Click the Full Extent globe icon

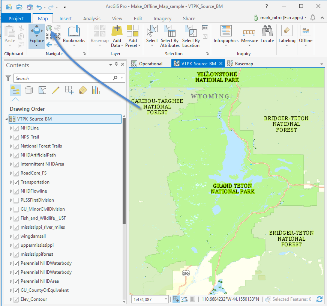pyautogui.click(x=49, y=28)
